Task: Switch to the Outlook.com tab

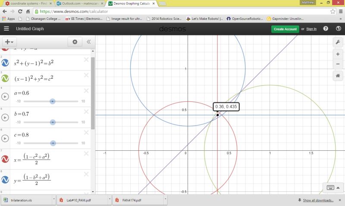Action: 79,3
